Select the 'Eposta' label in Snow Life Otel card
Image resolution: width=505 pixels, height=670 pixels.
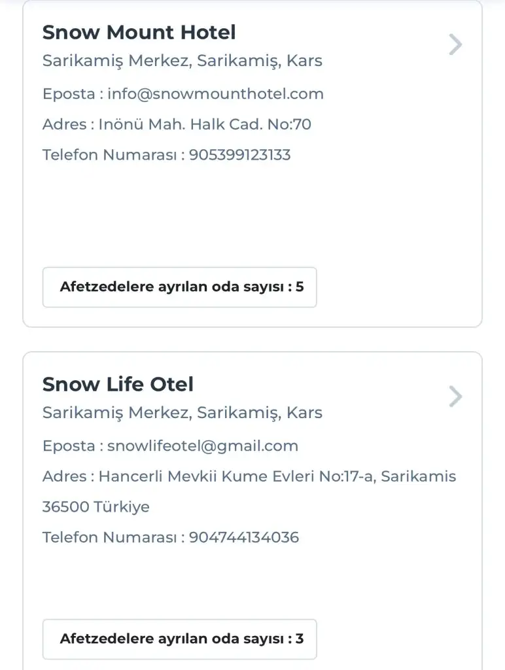coord(69,446)
